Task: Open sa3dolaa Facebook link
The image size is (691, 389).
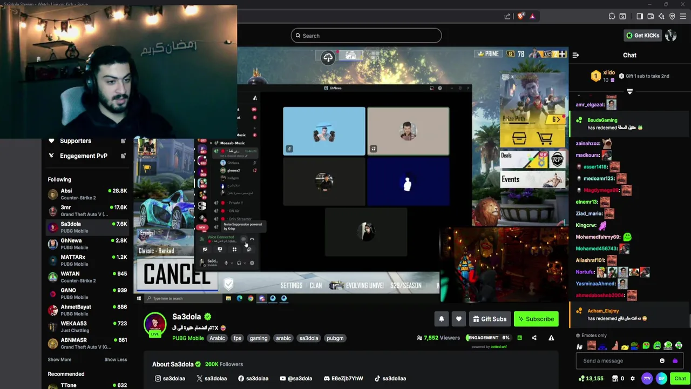Action: click(253, 378)
